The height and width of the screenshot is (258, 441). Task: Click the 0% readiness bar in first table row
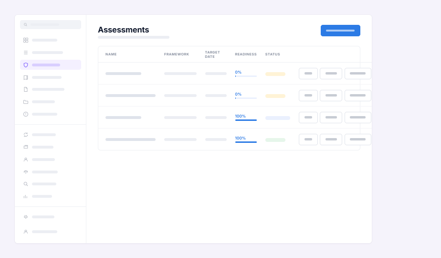(246, 76)
